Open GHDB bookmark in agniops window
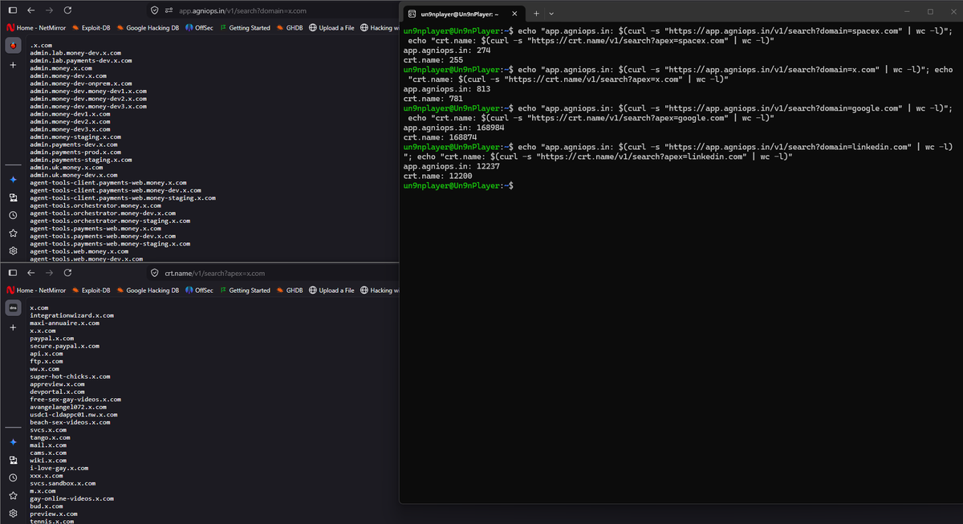This screenshot has width=963, height=524. [291, 27]
